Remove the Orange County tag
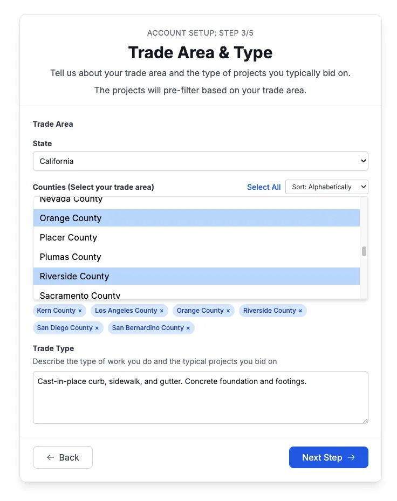397x501 pixels. tap(228, 311)
